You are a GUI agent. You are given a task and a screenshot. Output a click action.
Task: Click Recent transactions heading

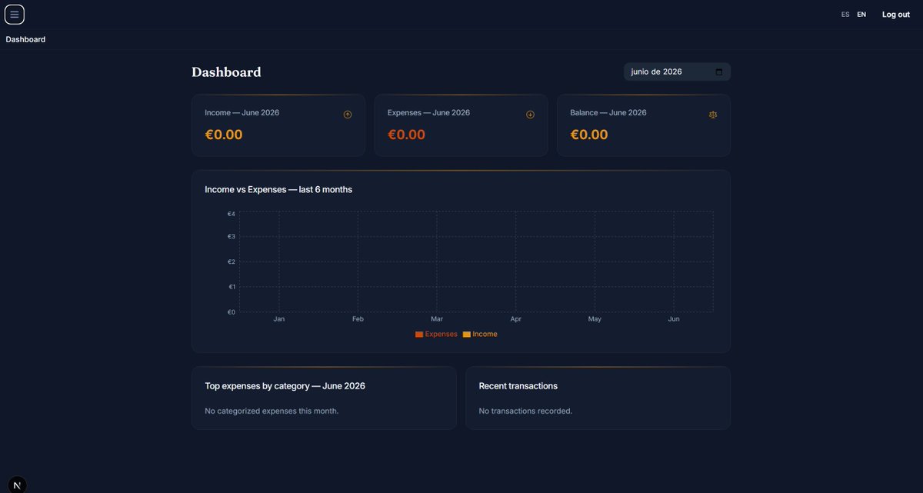tap(518, 386)
